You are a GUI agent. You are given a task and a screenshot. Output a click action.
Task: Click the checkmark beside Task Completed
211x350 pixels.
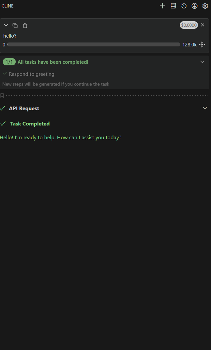click(3, 124)
